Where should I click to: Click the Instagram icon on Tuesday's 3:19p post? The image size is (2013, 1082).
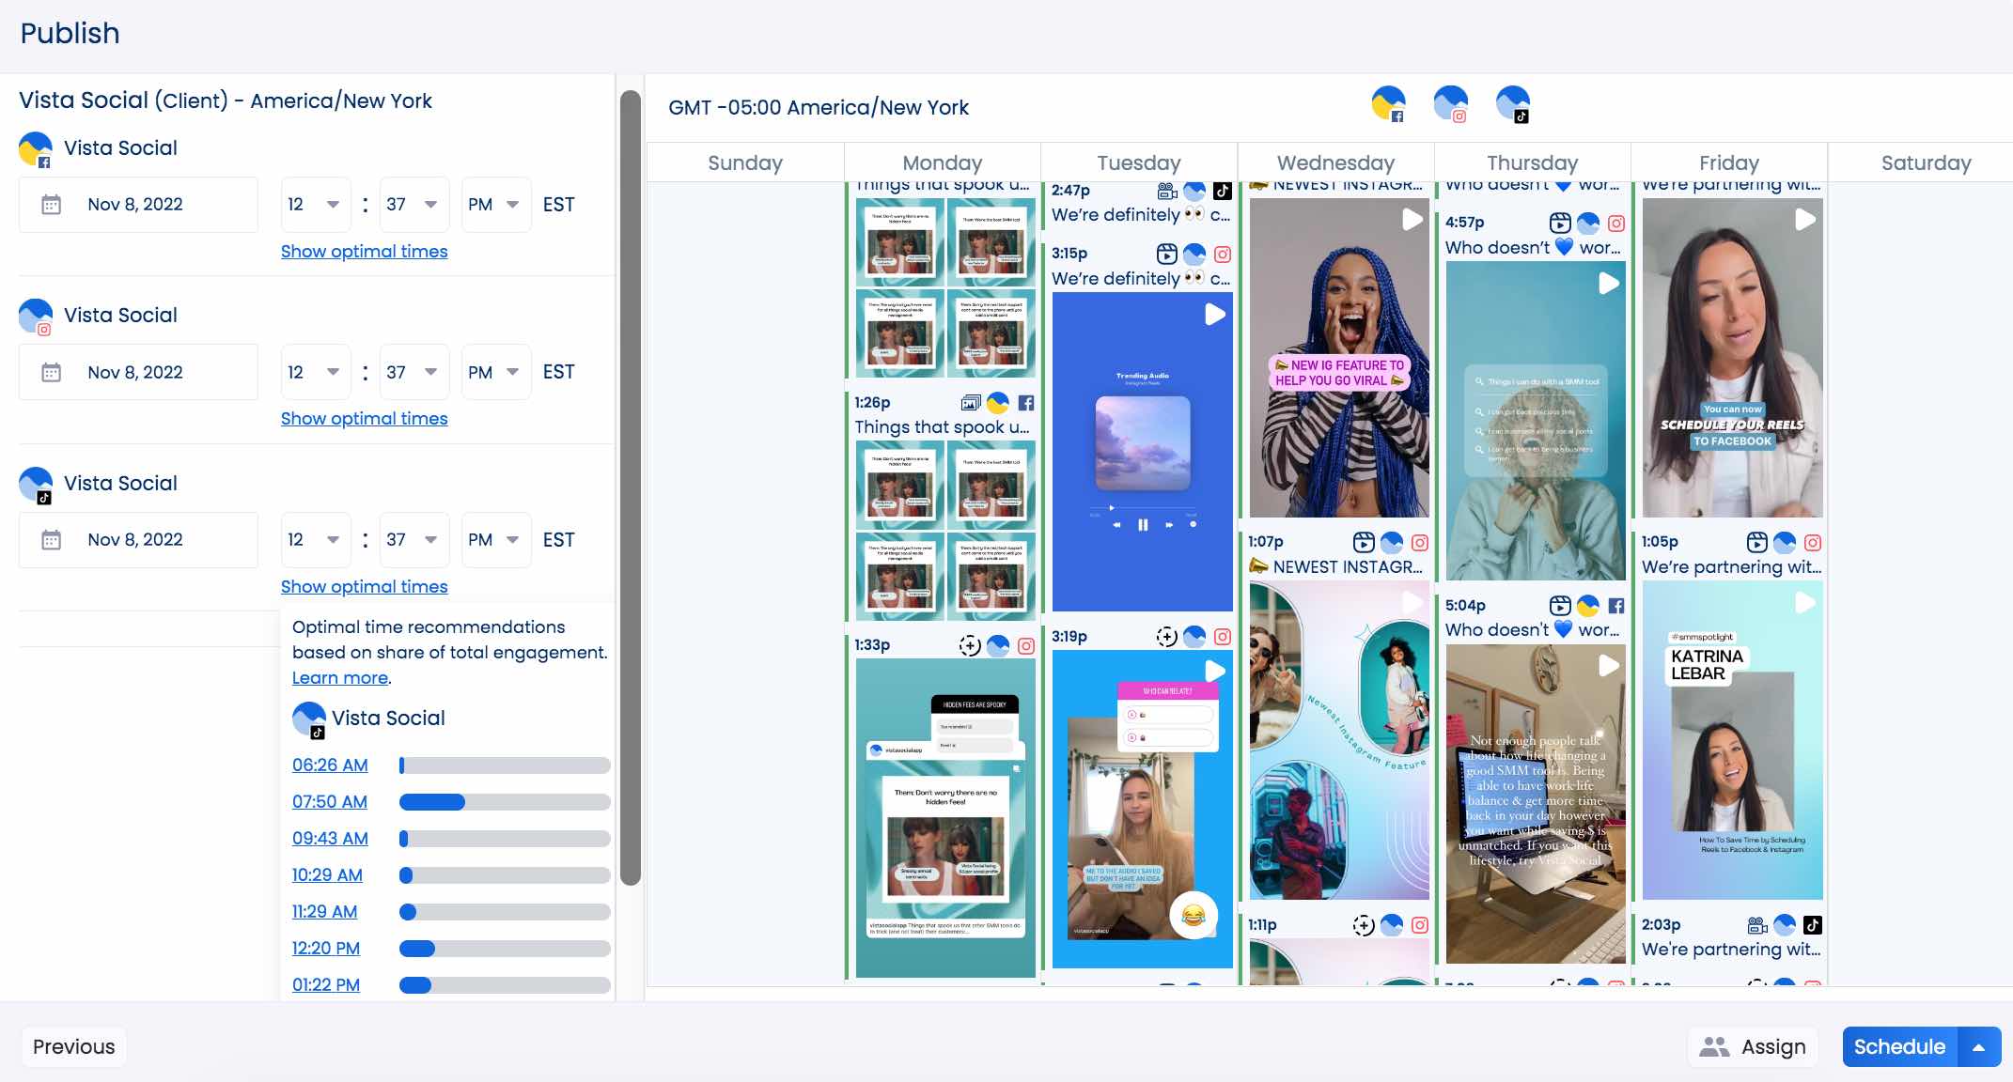click(x=1222, y=636)
